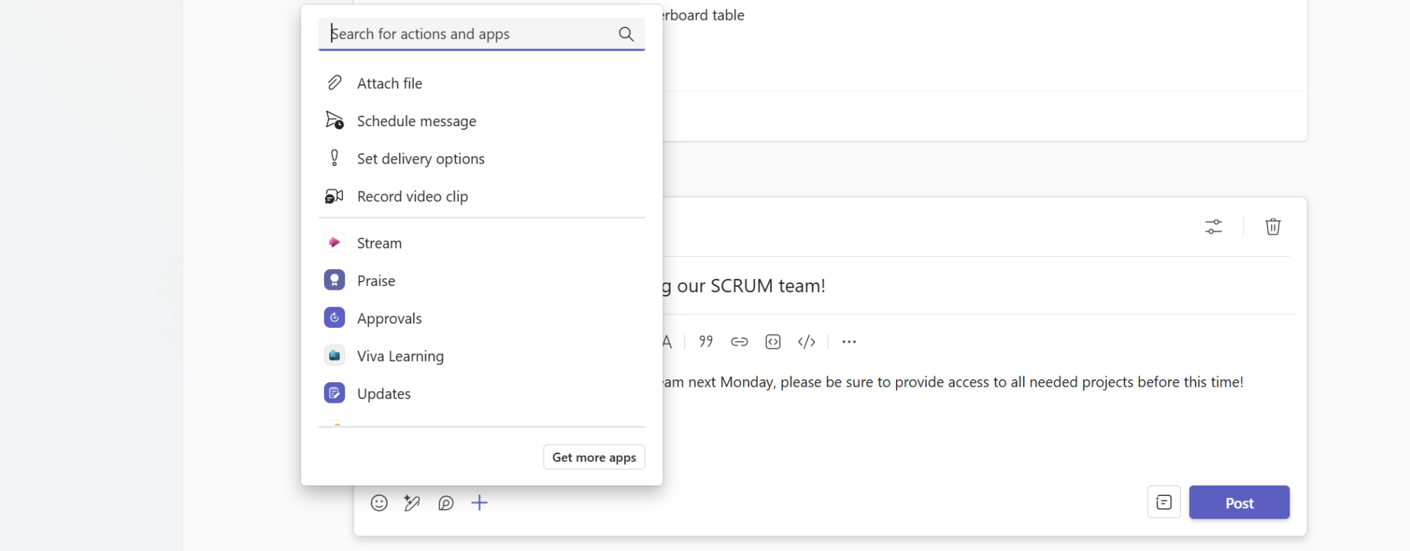Image resolution: width=1410 pixels, height=551 pixels.
Task: Insert a quote block
Action: (x=706, y=341)
